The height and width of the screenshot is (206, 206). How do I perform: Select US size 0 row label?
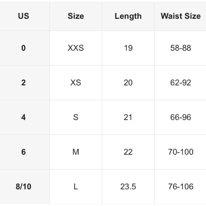(23, 48)
